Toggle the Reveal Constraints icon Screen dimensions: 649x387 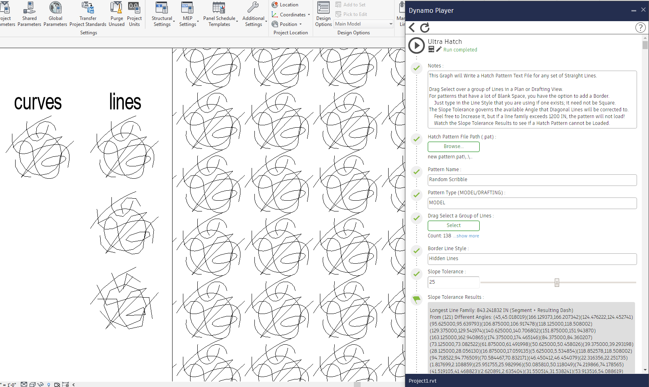(65, 384)
